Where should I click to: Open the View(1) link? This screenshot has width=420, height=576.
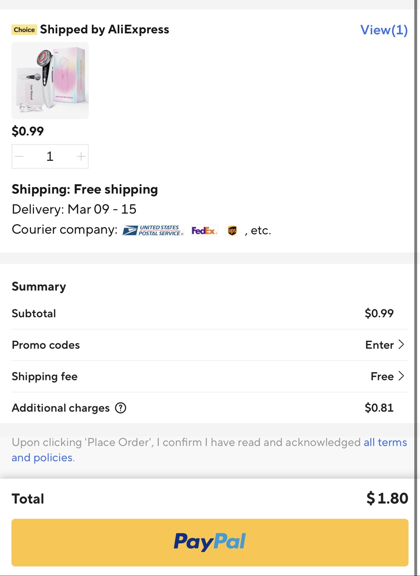[384, 30]
